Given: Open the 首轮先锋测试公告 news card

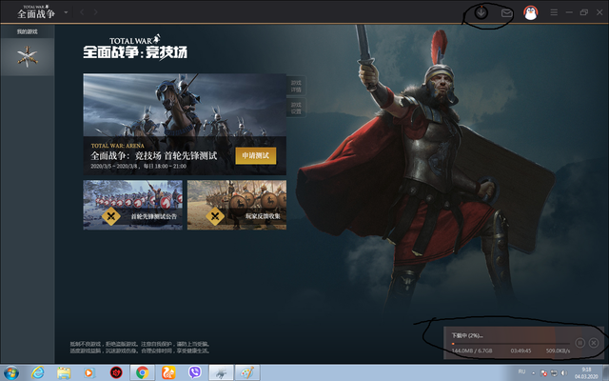Looking at the screenshot, I should tap(133, 205).
